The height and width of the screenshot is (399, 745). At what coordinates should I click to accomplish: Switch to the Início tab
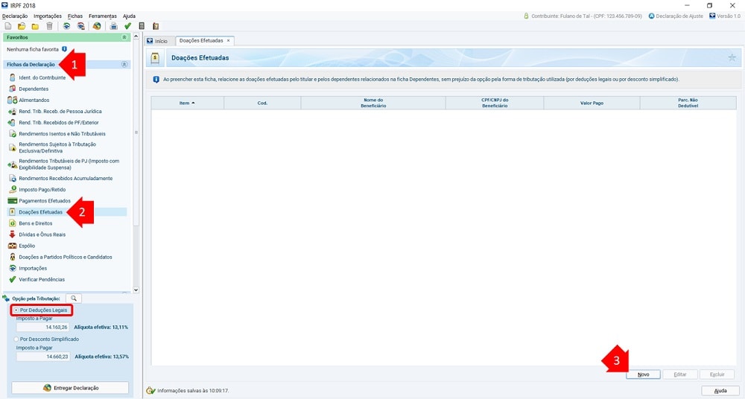(x=157, y=41)
